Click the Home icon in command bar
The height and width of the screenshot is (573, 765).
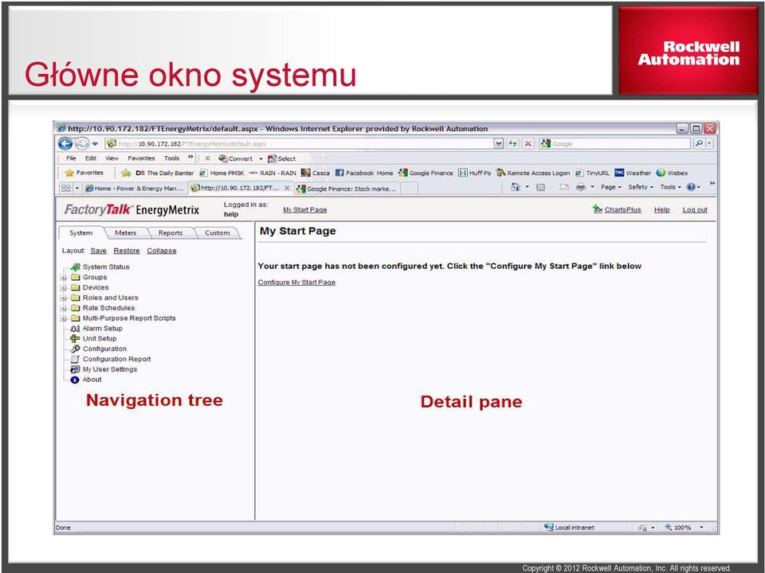point(516,187)
